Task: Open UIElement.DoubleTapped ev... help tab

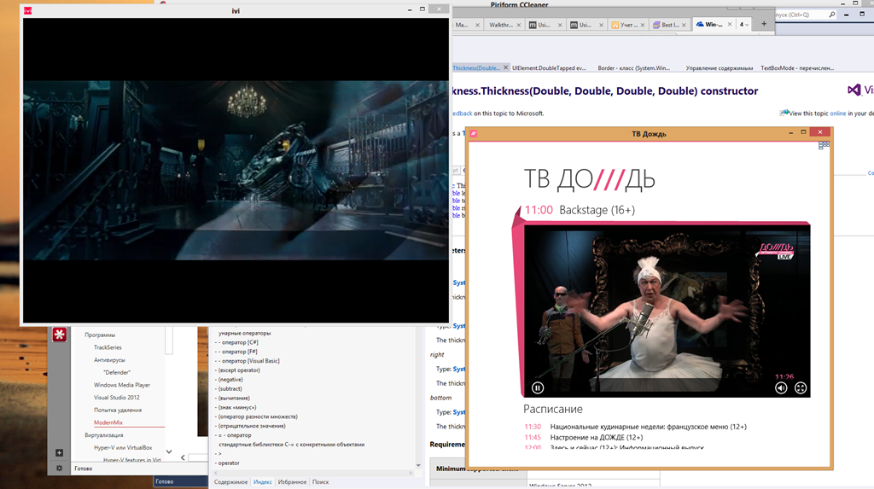Action: (549, 68)
